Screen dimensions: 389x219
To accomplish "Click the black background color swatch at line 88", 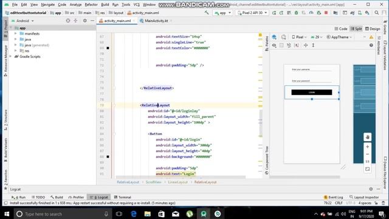I will [108, 157].
